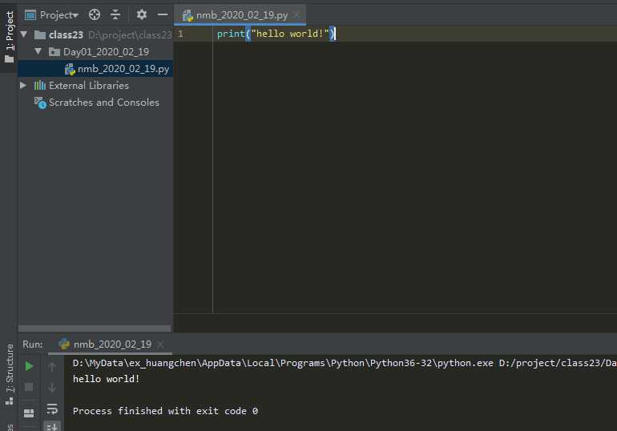This screenshot has width=617, height=431.
Task: Click line number 1 in gutter
Action: click(180, 34)
